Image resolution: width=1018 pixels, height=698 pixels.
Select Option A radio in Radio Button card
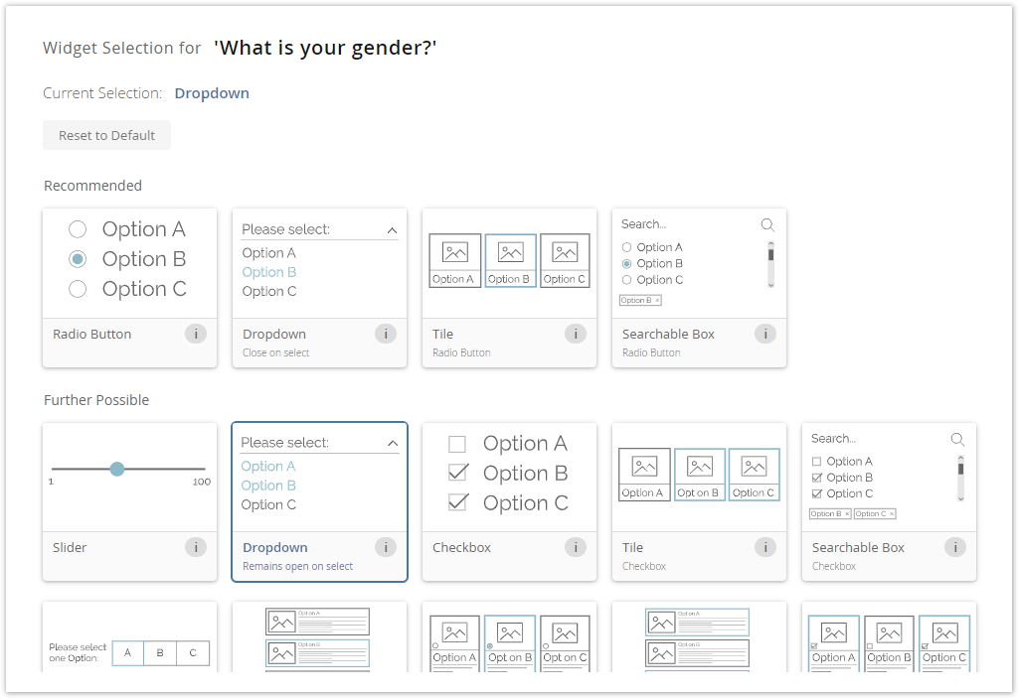click(x=78, y=229)
